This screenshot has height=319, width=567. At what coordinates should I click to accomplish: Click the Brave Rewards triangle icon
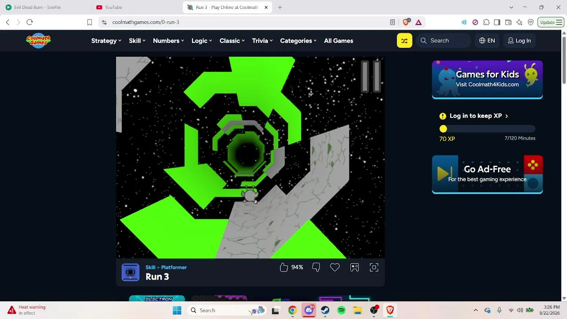pos(419,22)
